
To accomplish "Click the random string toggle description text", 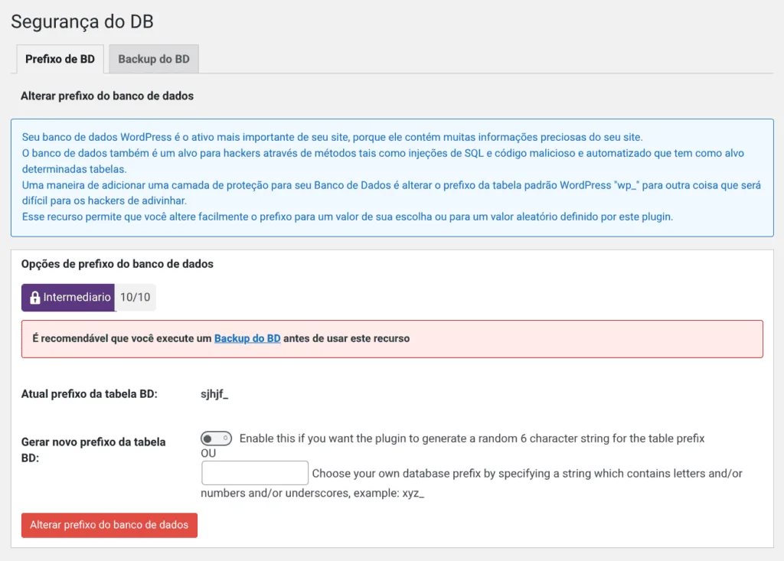I will tap(472, 439).
